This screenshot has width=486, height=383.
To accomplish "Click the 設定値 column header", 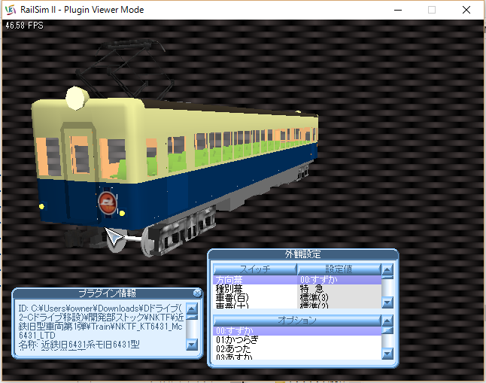I will pos(339,269).
